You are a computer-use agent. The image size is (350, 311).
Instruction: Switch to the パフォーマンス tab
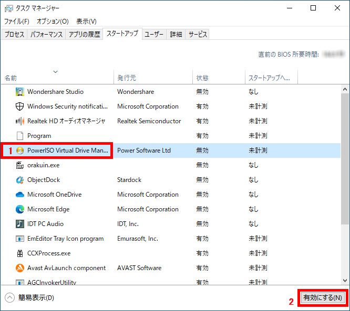(46, 35)
